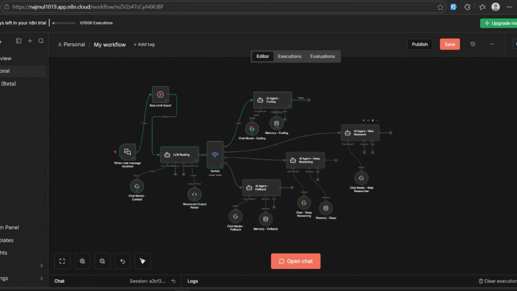
Task: Clear the execution logs
Action: [497, 281]
